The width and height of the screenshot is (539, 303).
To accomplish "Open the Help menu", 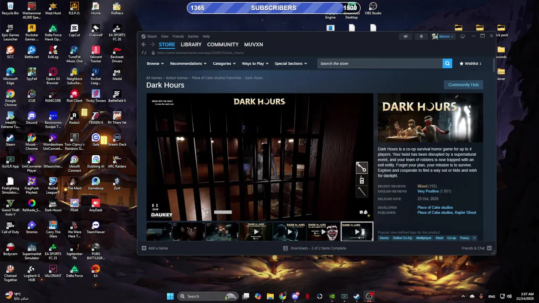I will 206,37.
